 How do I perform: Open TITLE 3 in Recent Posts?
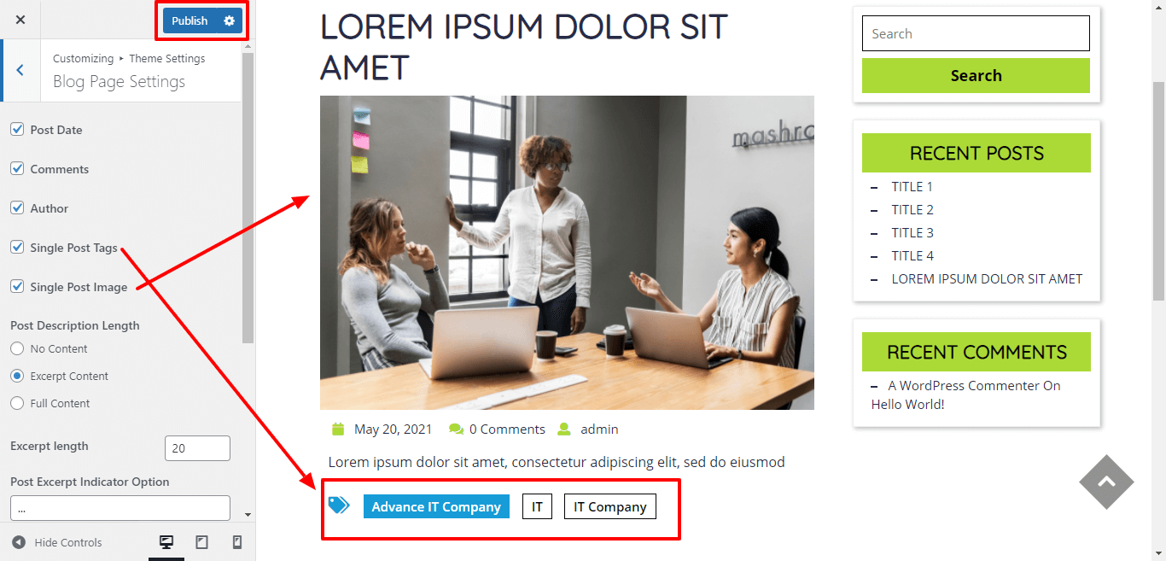(x=912, y=232)
